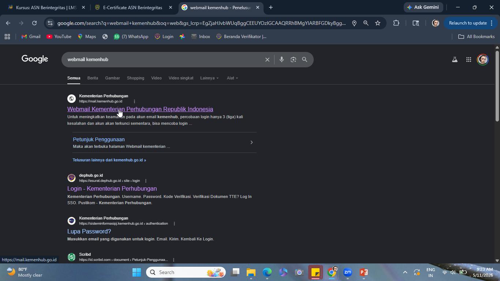The image size is (500, 281).
Task: Select the Gambar search tab
Action: point(112,78)
